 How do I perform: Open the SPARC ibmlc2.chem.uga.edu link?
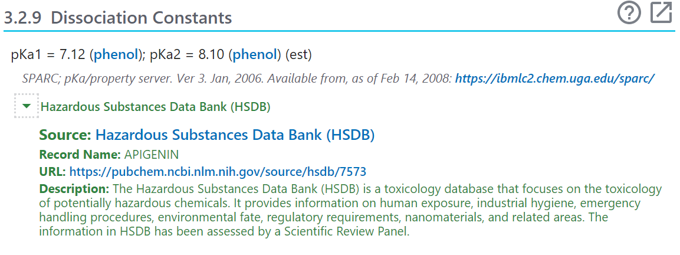pyautogui.click(x=554, y=78)
